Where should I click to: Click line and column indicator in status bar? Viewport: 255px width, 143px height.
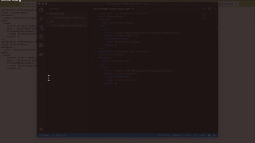[x=164, y=135]
